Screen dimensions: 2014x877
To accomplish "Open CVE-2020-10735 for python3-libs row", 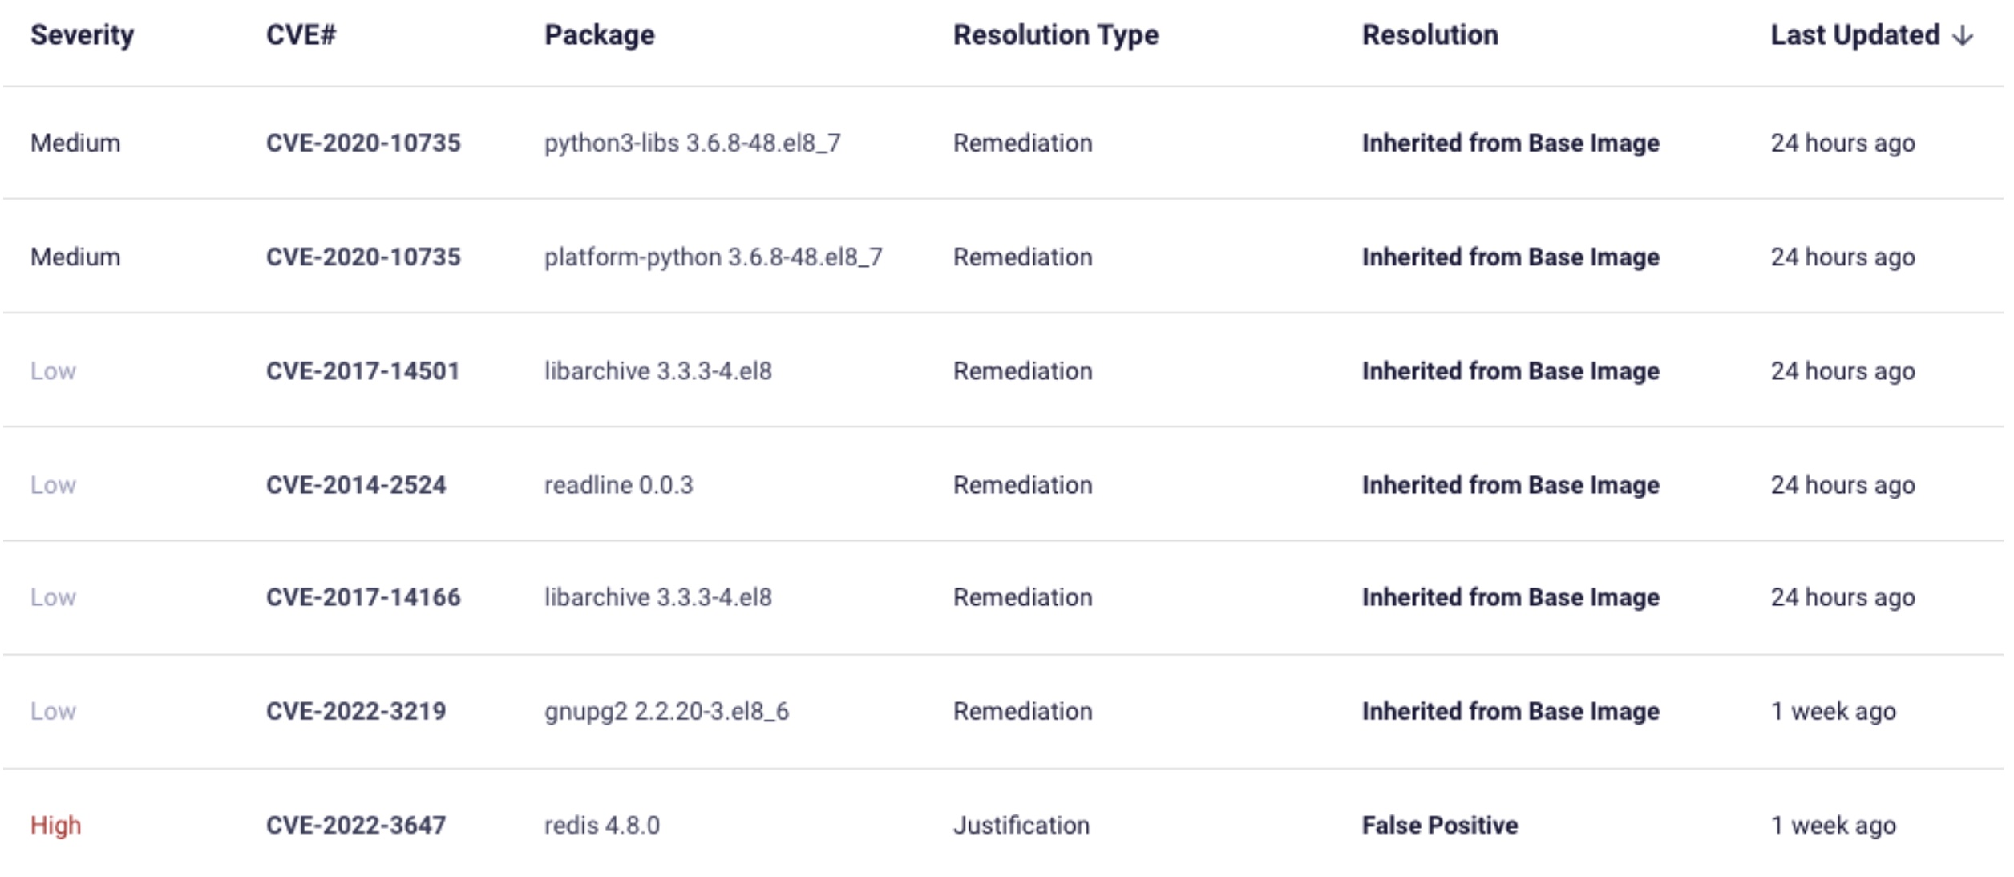I will point(364,143).
